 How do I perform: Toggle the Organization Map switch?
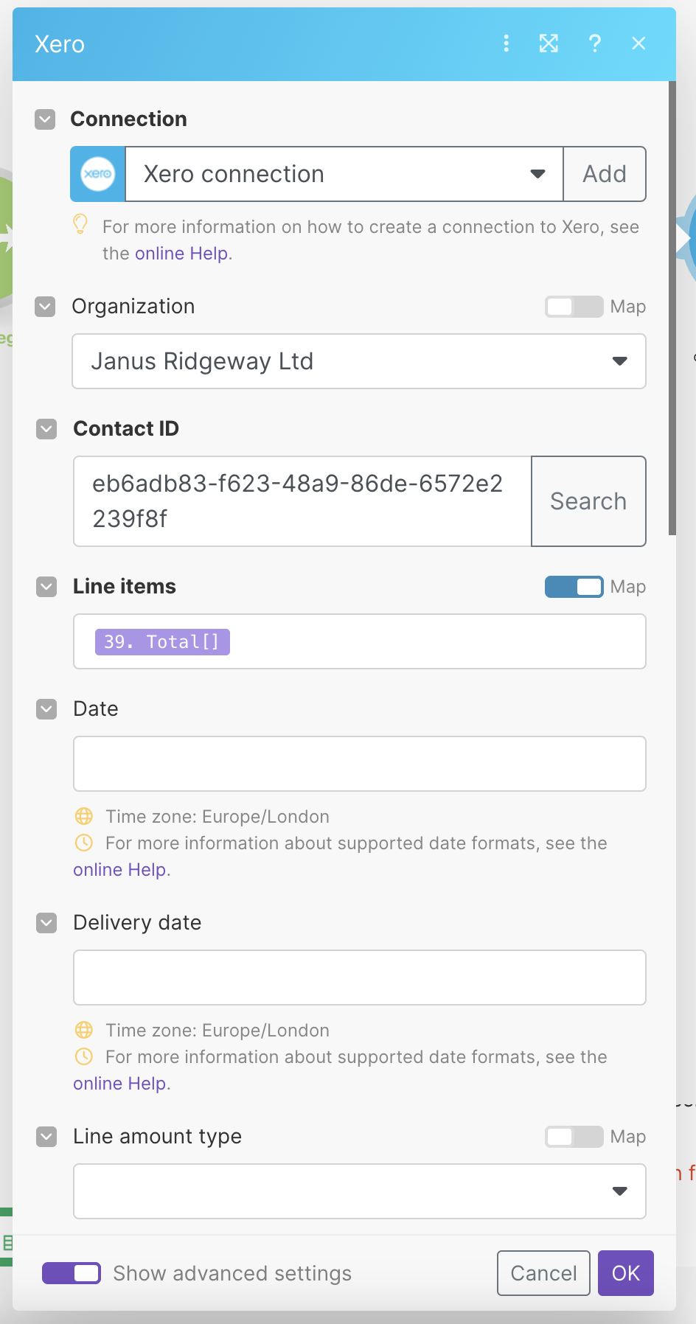(574, 307)
